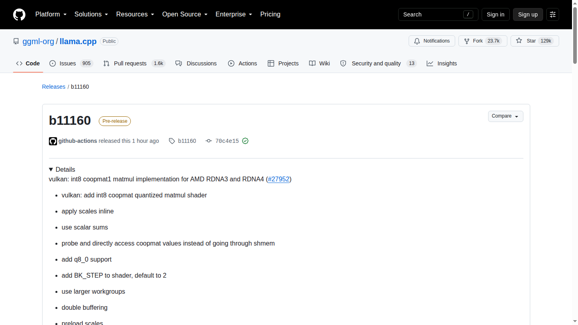This screenshot has width=578, height=325.
Task: Open pull request #27952 link
Action: [x=279, y=179]
